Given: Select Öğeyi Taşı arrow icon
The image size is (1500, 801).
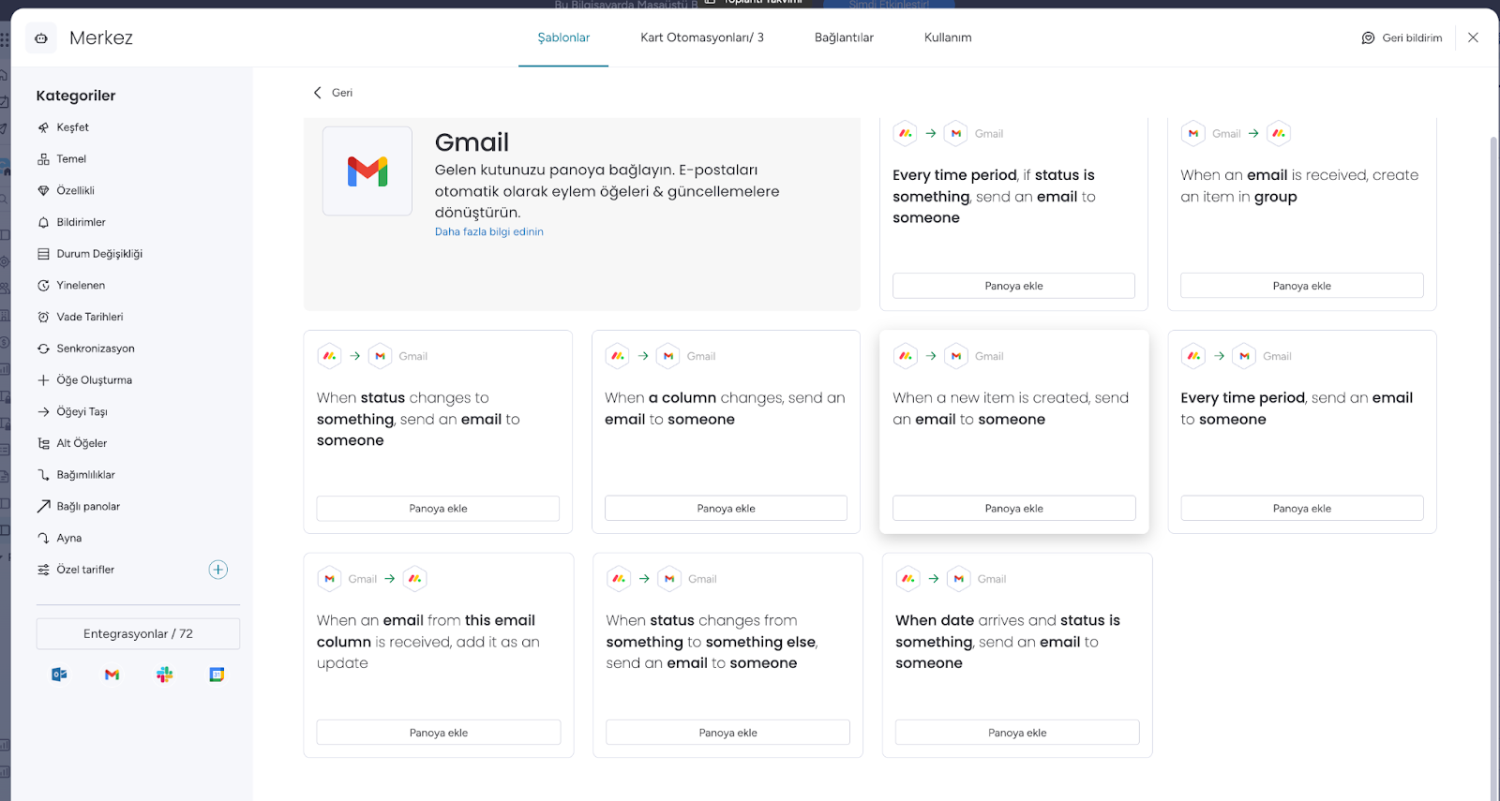Looking at the screenshot, I should tap(43, 412).
